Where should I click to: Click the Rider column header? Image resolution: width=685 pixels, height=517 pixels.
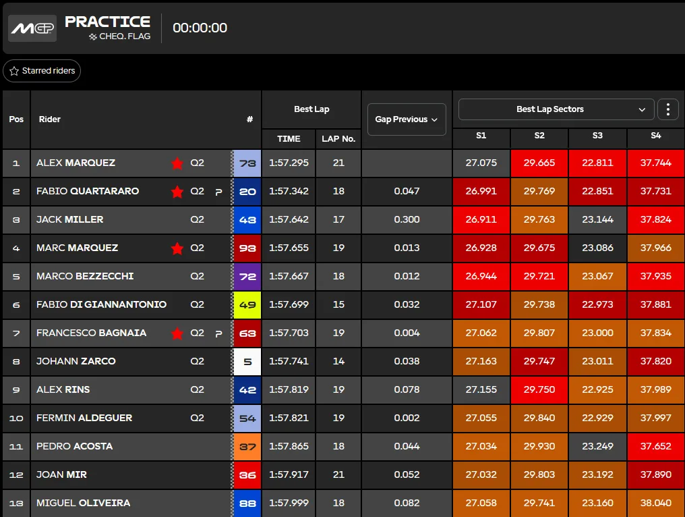pos(49,119)
